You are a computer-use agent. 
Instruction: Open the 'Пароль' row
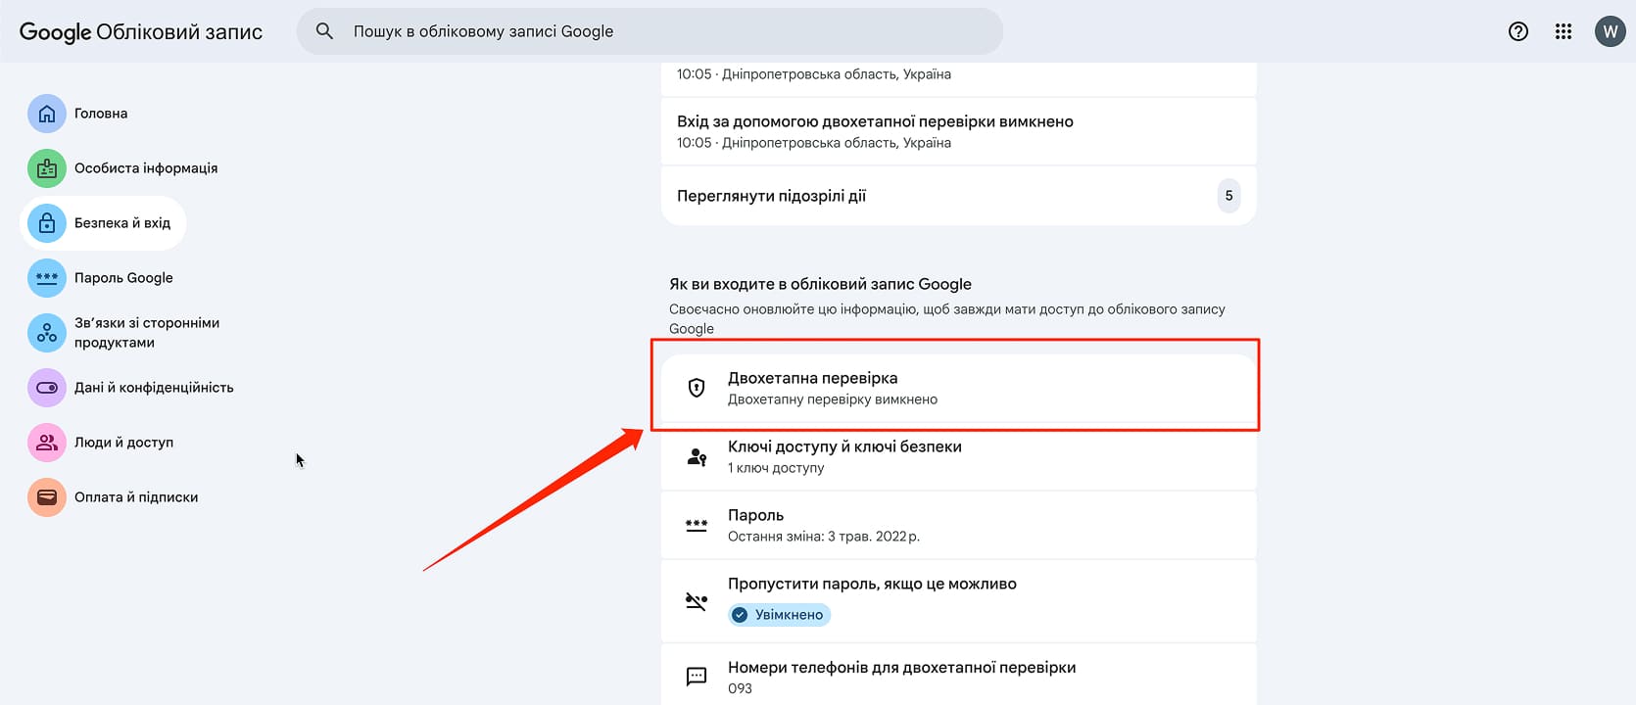coord(958,525)
